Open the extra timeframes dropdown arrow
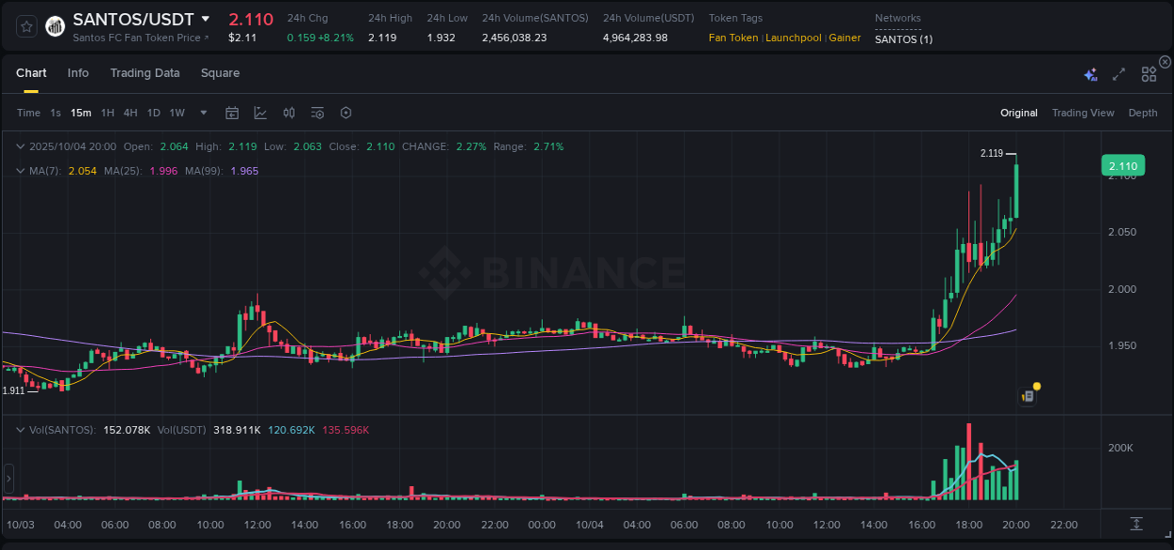Viewport: 1174px width, 550px height. (x=202, y=112)
